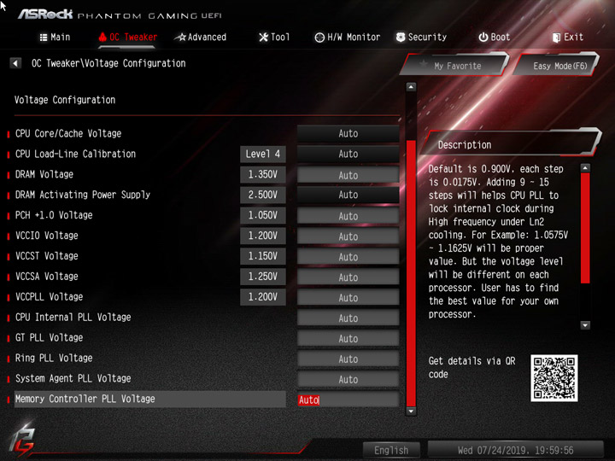Open My Favorite page
615x461 pixels.
coord(455,65)
